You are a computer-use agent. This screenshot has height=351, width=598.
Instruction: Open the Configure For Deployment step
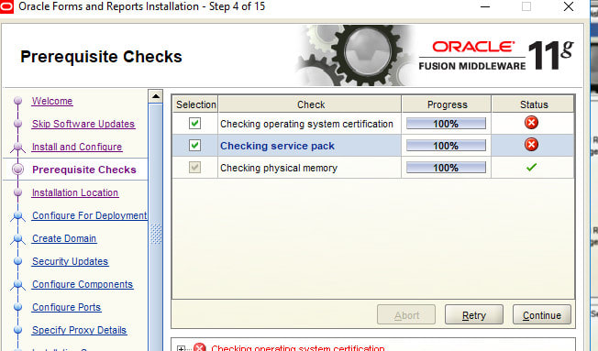[90, 215]
